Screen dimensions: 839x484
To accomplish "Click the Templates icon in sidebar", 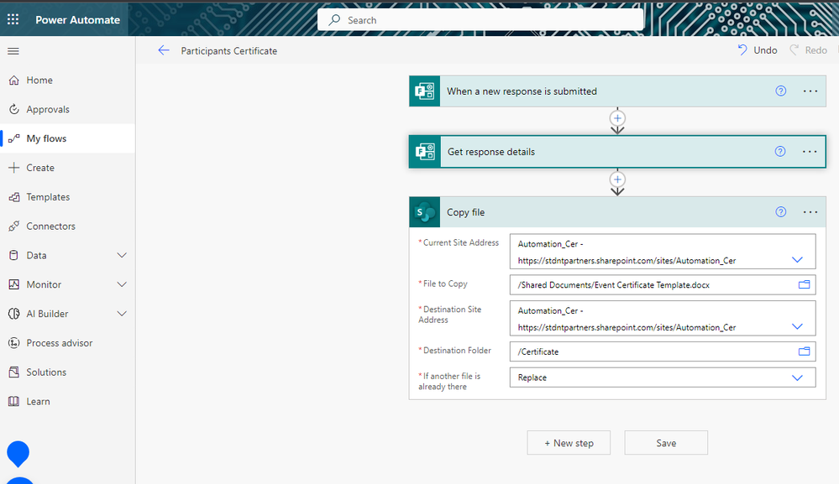I will tap(14, 197).
